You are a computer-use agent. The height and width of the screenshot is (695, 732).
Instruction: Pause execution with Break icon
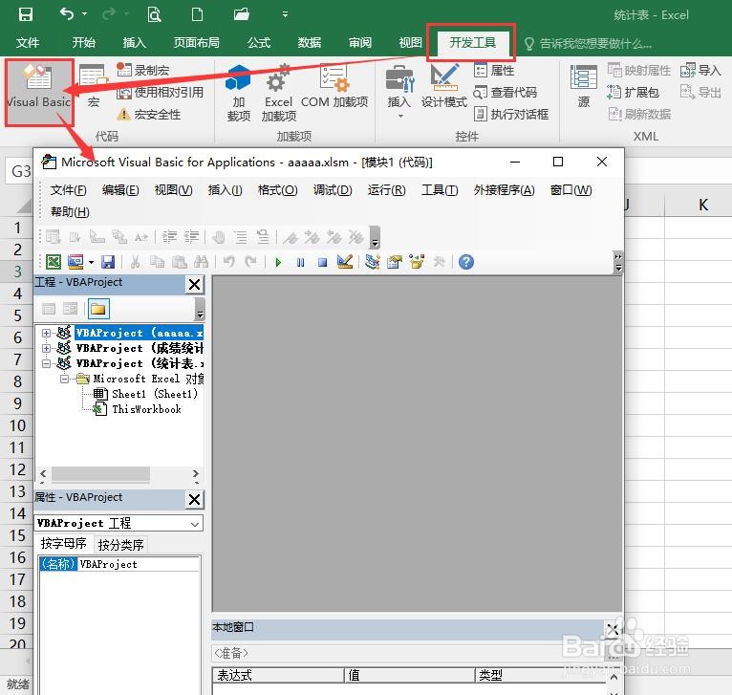(300, 262)
